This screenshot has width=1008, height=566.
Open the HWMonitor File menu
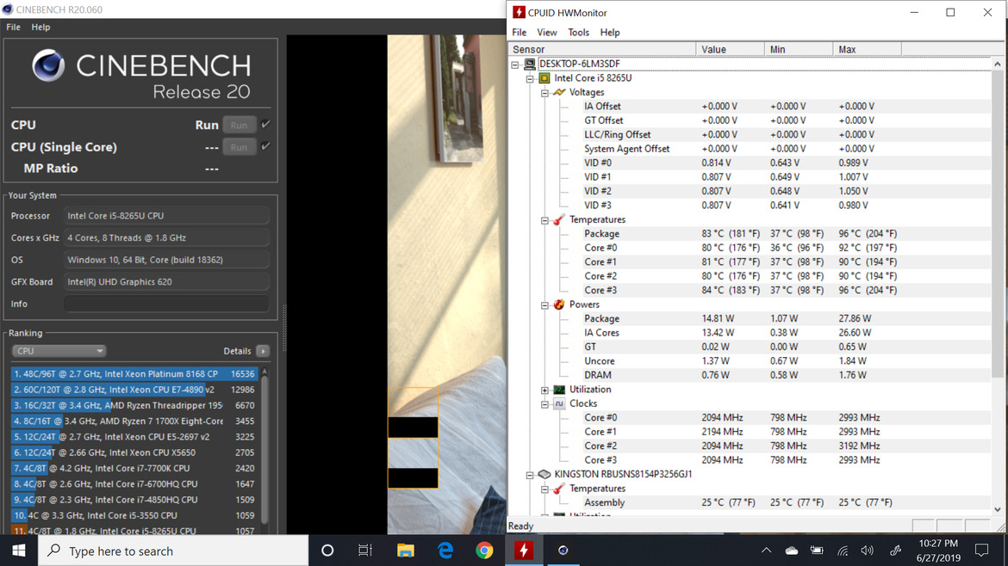pos(519,33)
